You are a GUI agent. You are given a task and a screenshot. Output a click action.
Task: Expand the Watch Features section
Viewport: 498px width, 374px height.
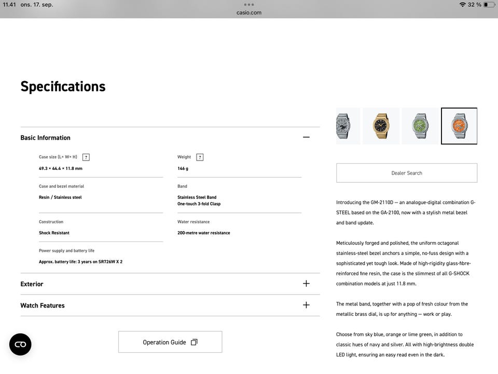306,305
